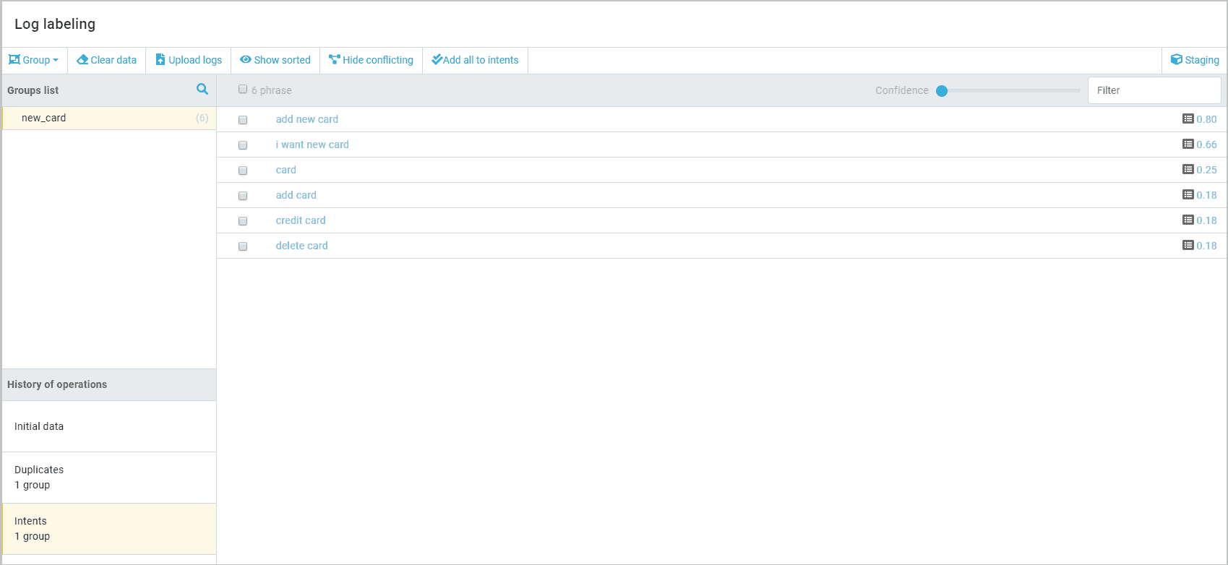This screenshot has height=565, width=1228.
Task: Click the eye icon for Show sorted
Action: 246,60
